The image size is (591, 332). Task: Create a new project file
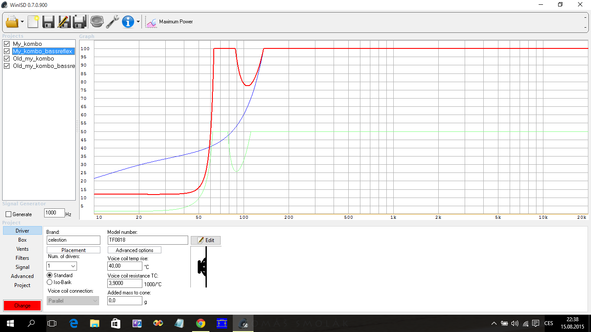pos(33,22)
